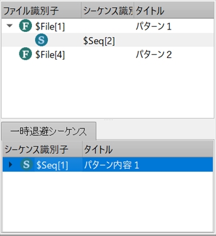Click the F icon next to $File[4]
216x236 pixels.
point(25,54)
